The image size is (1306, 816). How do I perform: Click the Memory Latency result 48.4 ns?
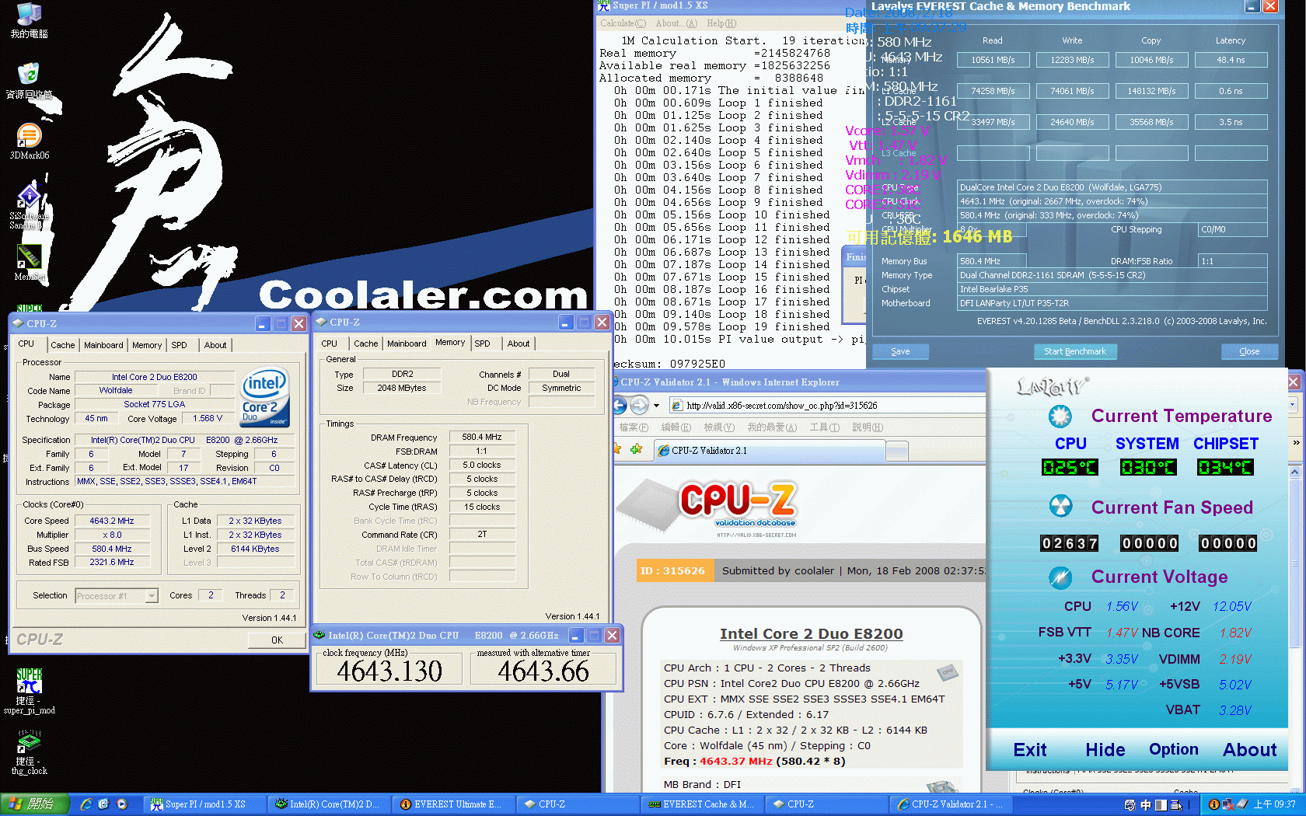1231,60
